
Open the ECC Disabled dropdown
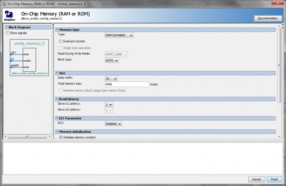pyautogui.click(x=113, y=124)
